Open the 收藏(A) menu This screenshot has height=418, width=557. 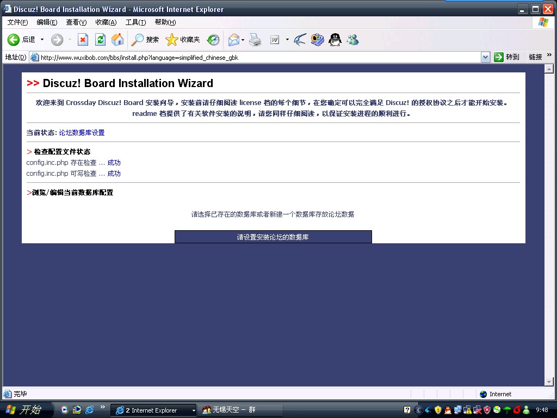tap(106, 22)
